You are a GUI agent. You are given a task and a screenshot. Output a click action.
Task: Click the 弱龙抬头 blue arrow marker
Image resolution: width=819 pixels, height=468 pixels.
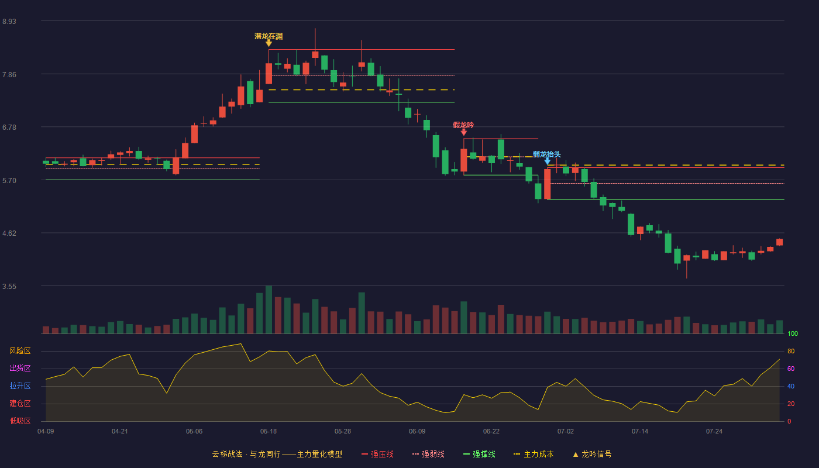548,161
